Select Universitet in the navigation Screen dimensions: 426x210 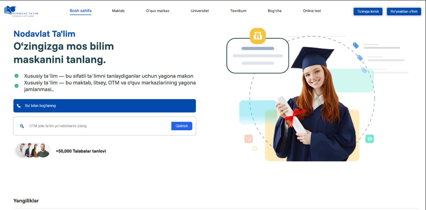200,11
